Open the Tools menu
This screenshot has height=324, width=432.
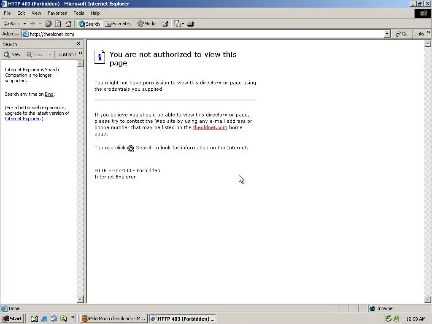coord(79,13)
